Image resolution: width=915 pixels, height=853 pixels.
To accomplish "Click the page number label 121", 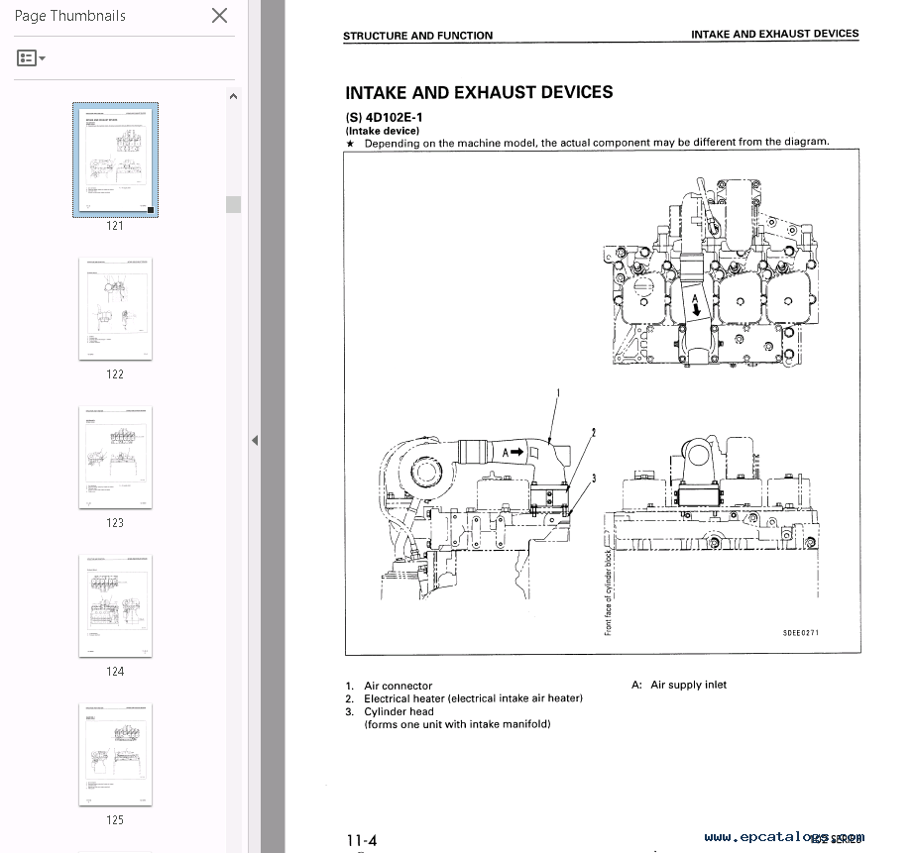I will 115,225.
